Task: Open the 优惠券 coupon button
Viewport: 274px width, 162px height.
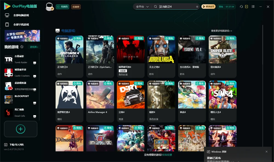Action: (76, 7)
